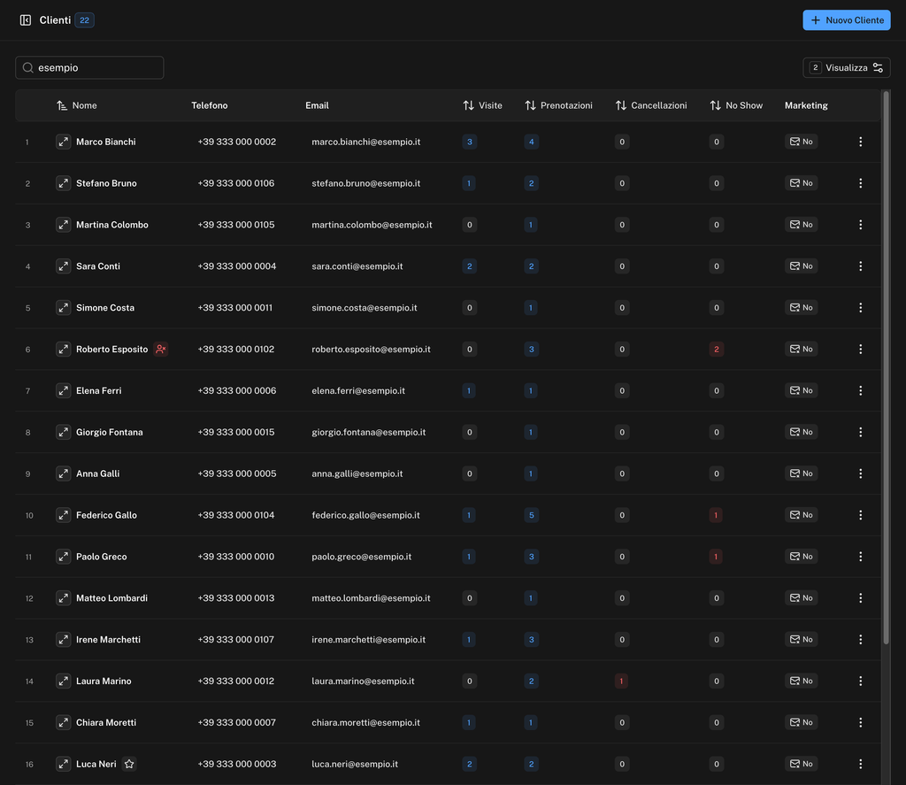Click the Marketing column header
Image resolution: width=906 pixels, height=785 pixels.
coord(806,105)
